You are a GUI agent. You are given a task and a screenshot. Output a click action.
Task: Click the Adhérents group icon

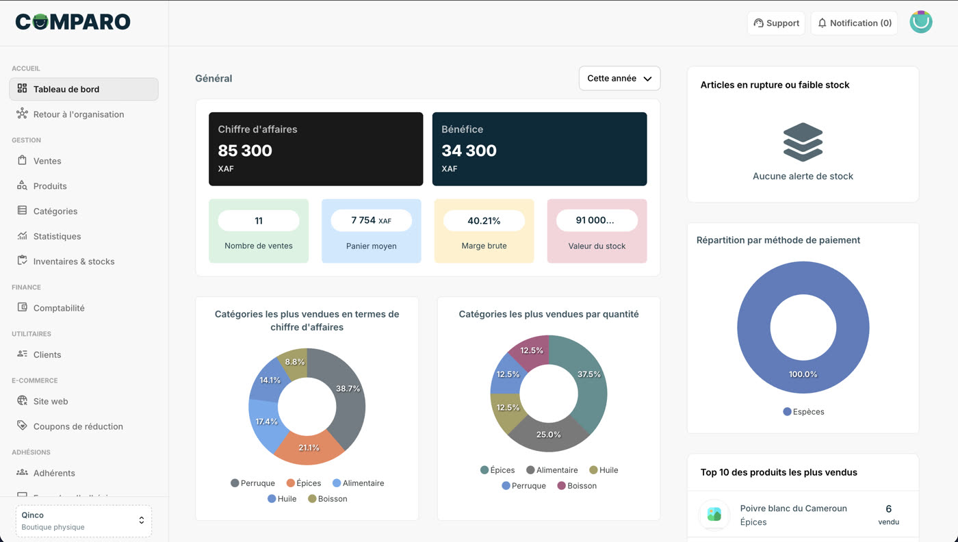[22, 472]
